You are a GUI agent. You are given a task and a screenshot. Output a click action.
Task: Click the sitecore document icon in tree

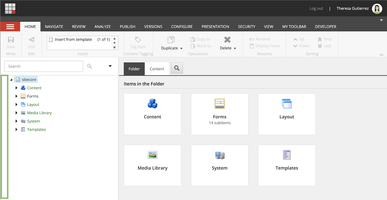click(18, 79)
